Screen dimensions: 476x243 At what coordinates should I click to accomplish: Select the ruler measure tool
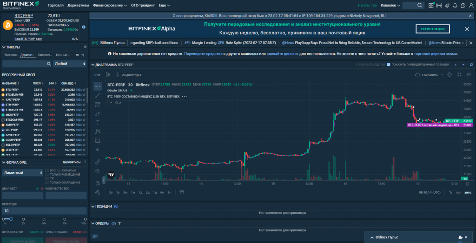click(98, 161)
